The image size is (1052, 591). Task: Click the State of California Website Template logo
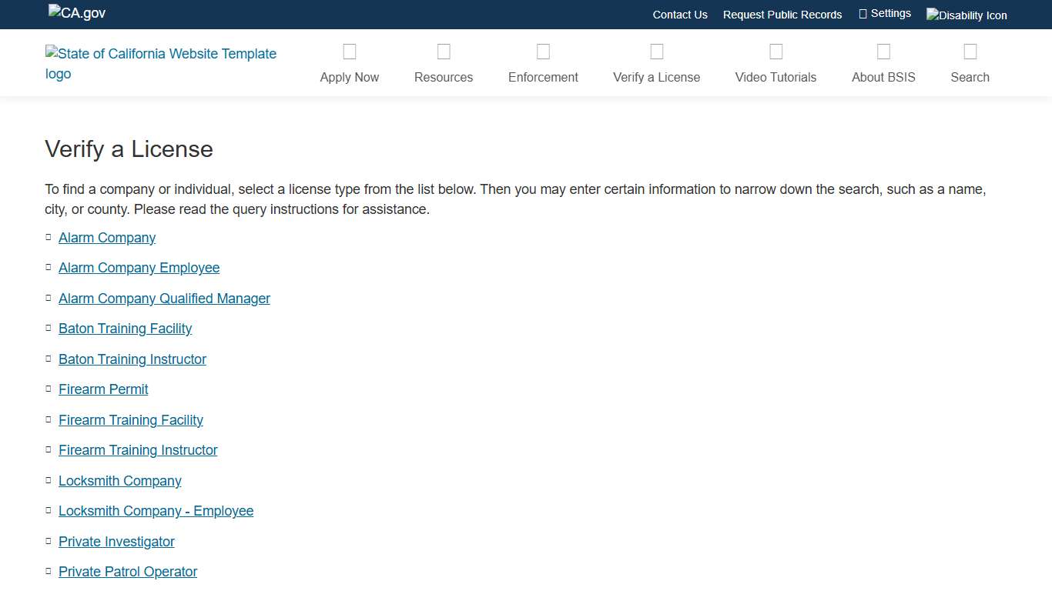coord(161,63)
